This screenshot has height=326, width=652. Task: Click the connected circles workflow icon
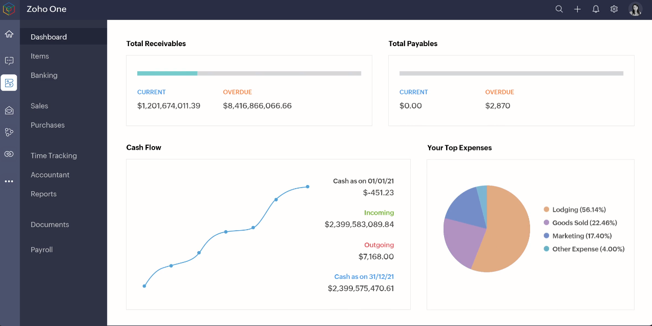click(x=9, y=132)
